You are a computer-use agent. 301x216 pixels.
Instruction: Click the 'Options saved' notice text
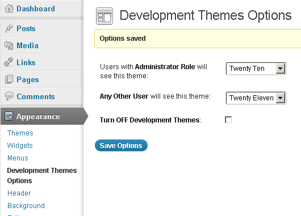point(123,39)
